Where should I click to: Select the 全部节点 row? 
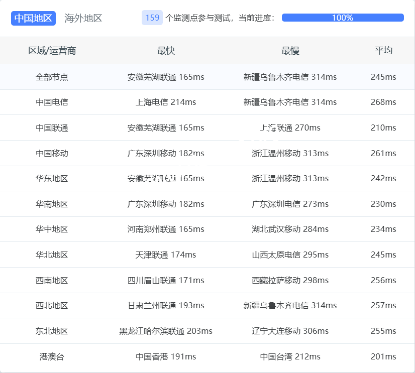tap(52, 77)
